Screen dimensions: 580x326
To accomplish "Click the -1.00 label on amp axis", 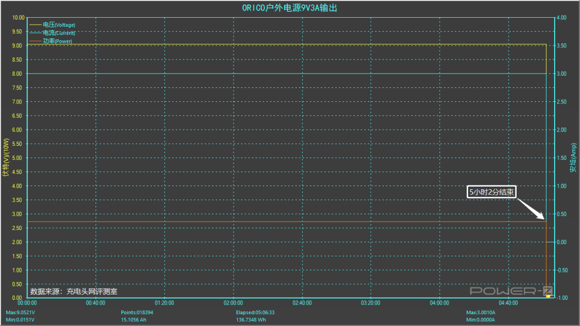I will (x=562, y=298).
